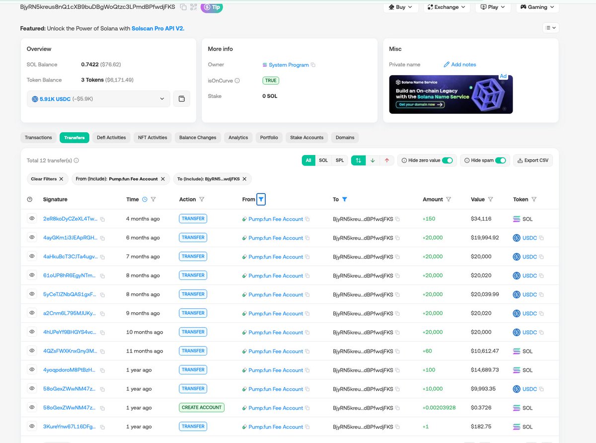Toggle Hide zero value switch
The height and width of the screenshot is (443, 596).
click(447, 160)
